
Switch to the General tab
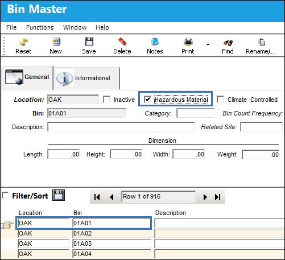27,77
